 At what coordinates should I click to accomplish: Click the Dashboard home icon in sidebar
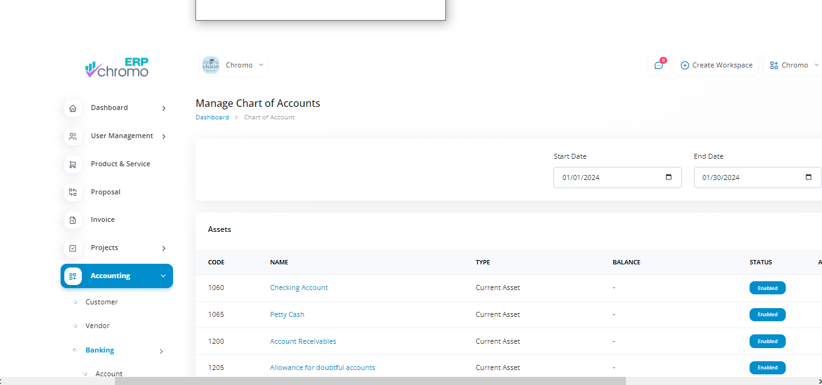pyautogui.click(x=73, y=108)
